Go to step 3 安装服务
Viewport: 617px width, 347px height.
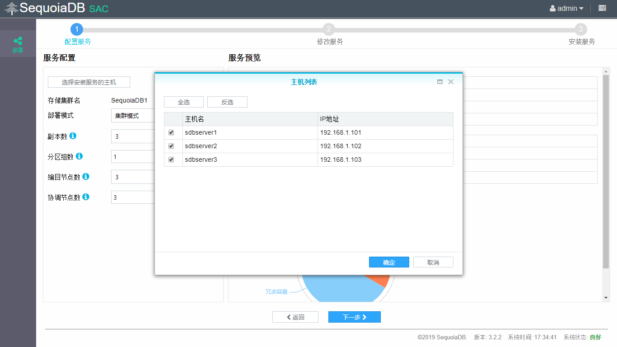(x=581, y=29)
